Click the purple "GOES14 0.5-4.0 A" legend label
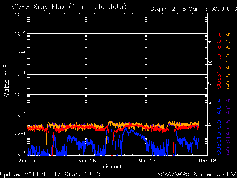This screenshot has width=237, height=178. 228,127
